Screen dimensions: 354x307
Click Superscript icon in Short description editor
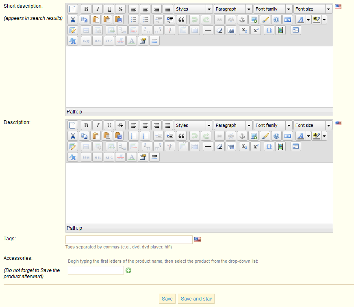pos(256,30)
